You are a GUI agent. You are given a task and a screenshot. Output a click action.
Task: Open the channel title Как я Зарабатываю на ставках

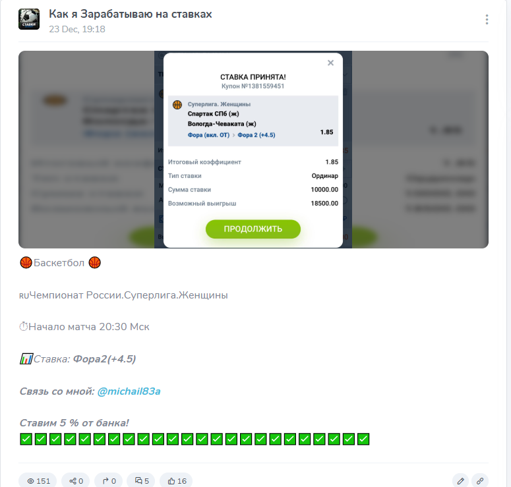click(131, 14)
